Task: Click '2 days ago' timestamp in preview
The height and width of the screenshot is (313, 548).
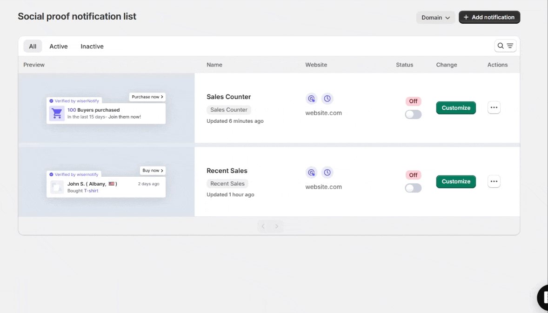Action: [148, 184]
